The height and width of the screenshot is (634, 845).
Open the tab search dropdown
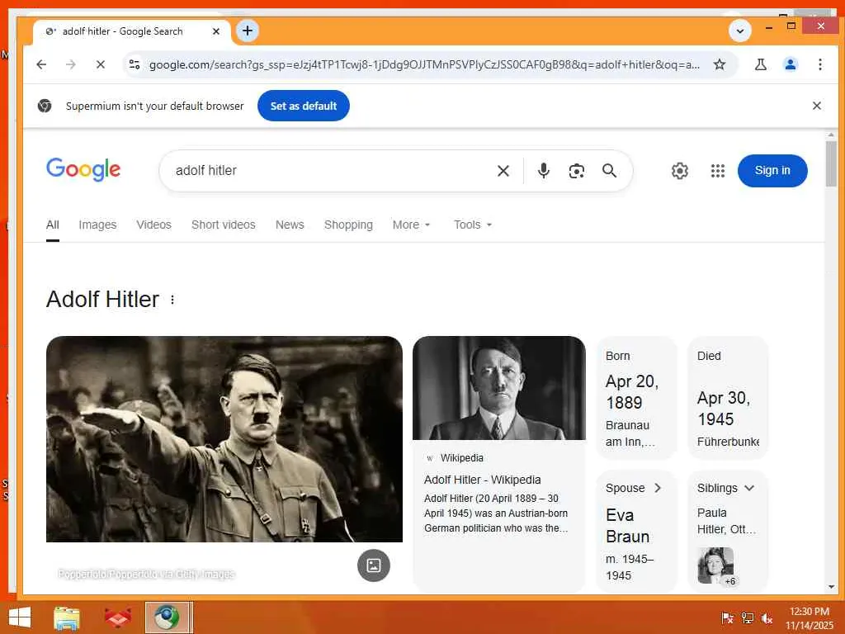click(740, 31)
